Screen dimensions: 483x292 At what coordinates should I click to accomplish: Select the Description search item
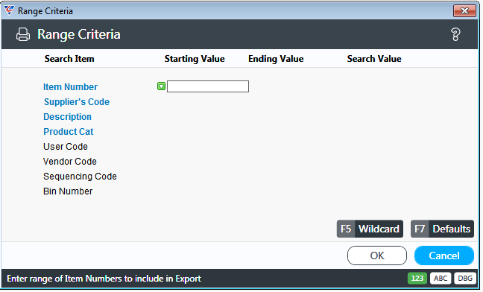[68, 117]
